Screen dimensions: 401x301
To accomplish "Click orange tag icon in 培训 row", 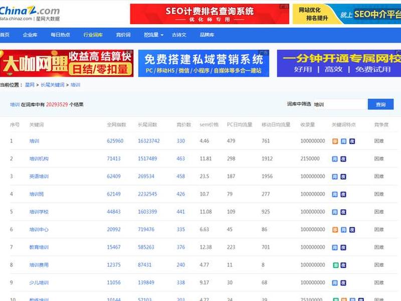I will (335, 141).
